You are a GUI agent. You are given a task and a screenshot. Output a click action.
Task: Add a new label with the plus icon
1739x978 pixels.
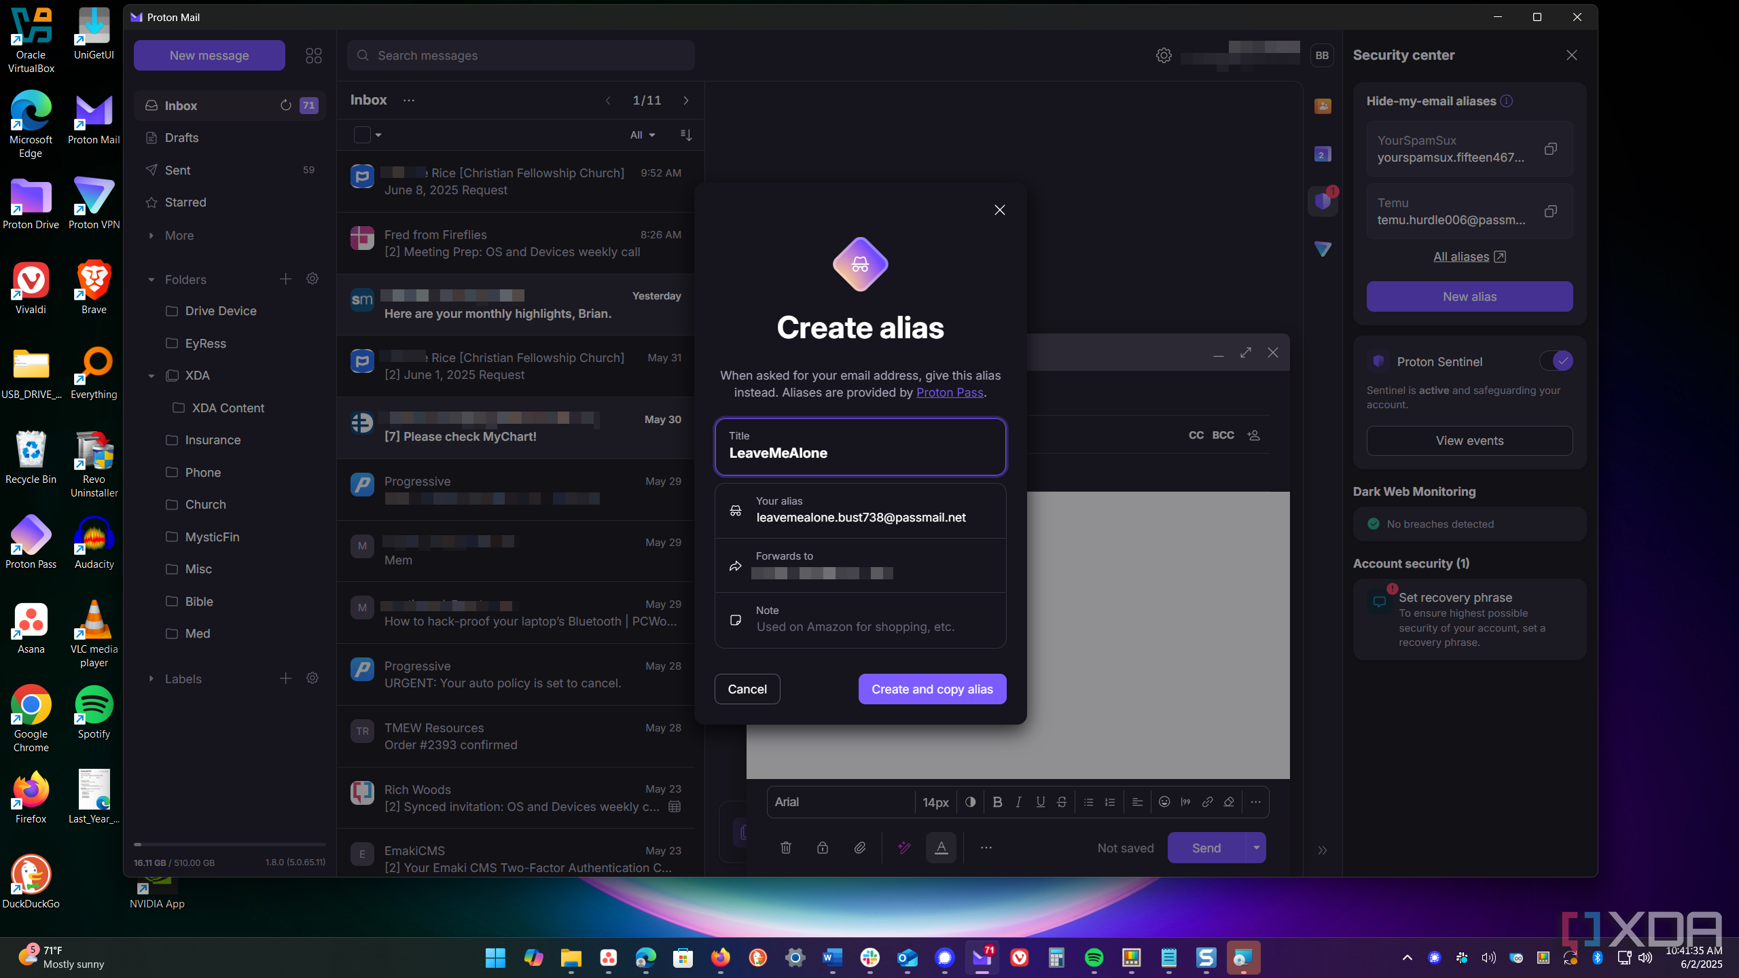(285, 678)
